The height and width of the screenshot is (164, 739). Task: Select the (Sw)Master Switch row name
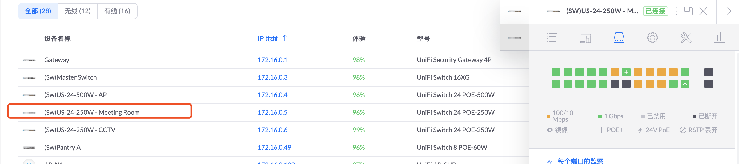pyautogui.click(x=70, y=77)
